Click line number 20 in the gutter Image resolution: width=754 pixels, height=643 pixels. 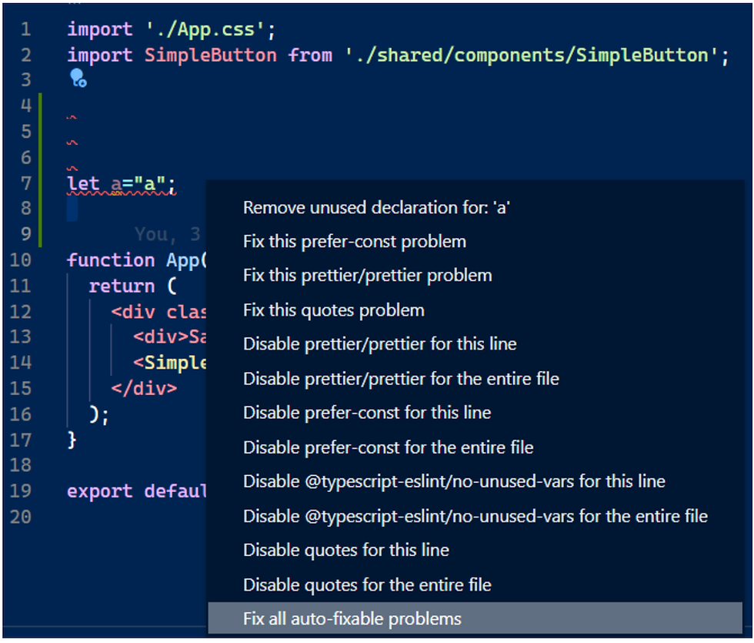[x=21, y=517]
